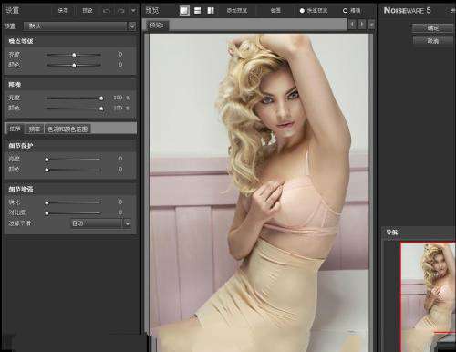
Task: Switch to vertical split preview icon
Action: (211, 11)
